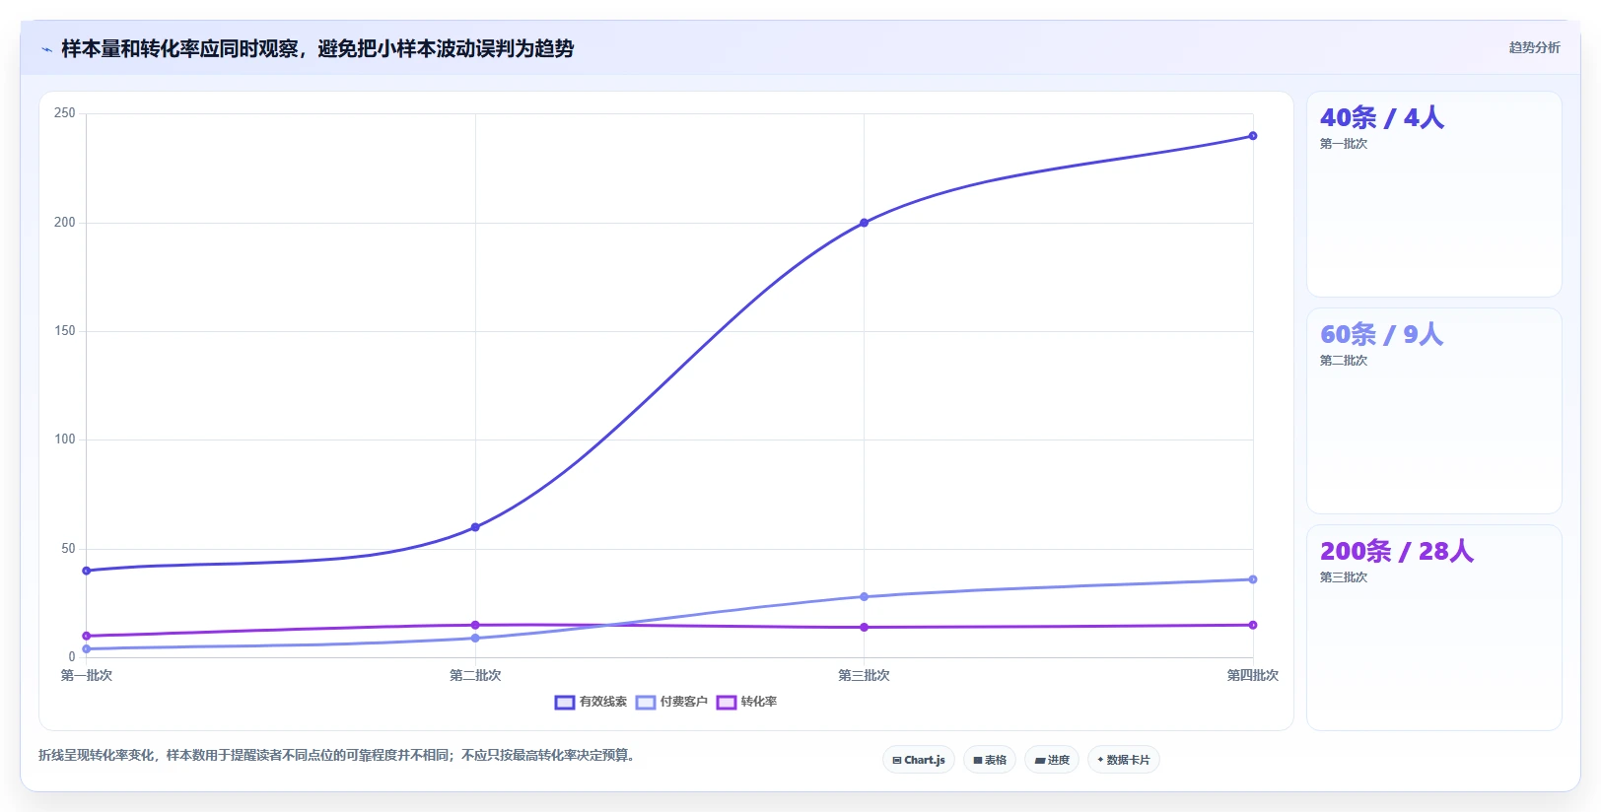Viewport: 1601px width, 812px height.
Task: Toggle the 有效线索 legend item
Action: (591, 702)
